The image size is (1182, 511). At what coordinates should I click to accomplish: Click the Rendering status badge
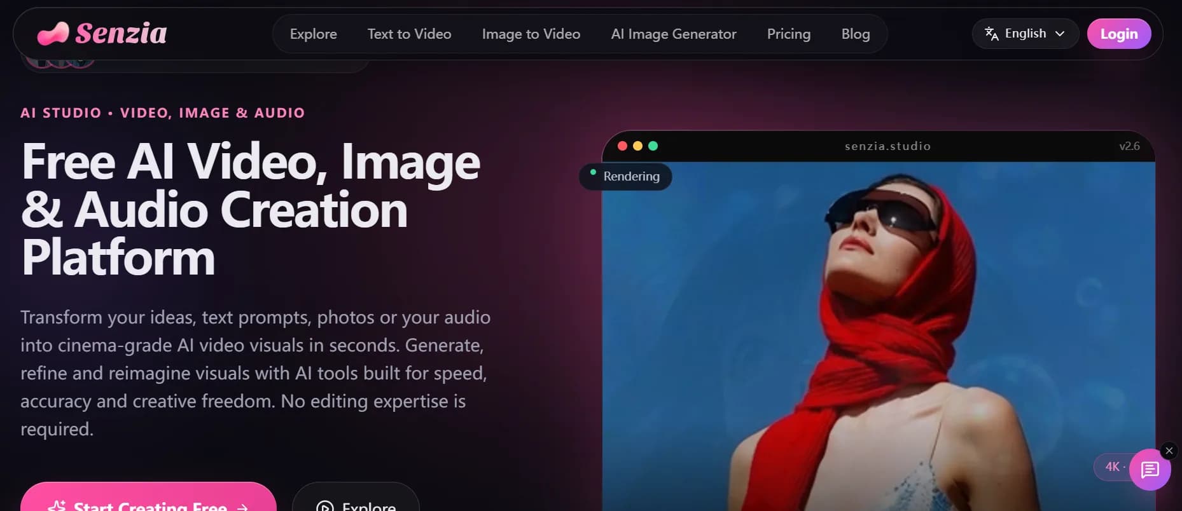(x=625, y=176)
